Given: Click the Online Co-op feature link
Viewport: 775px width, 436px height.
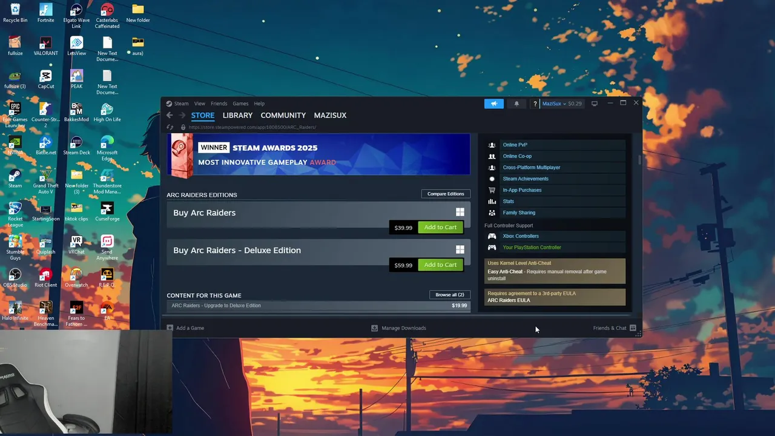Looking at the screenshot, I should pyautogui.click(x=517, y=156).
